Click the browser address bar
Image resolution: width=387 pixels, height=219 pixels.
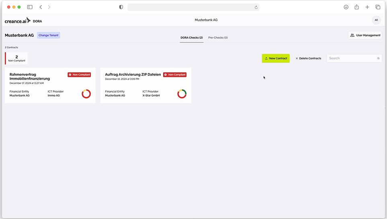193,7
